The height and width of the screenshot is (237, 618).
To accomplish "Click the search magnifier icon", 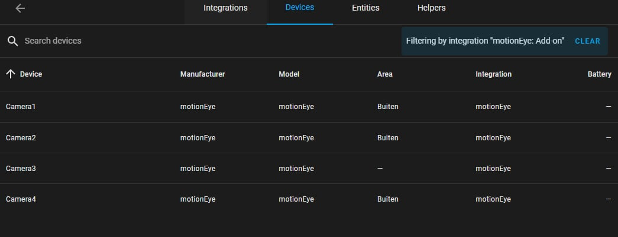I will click(x=12, y=41).
